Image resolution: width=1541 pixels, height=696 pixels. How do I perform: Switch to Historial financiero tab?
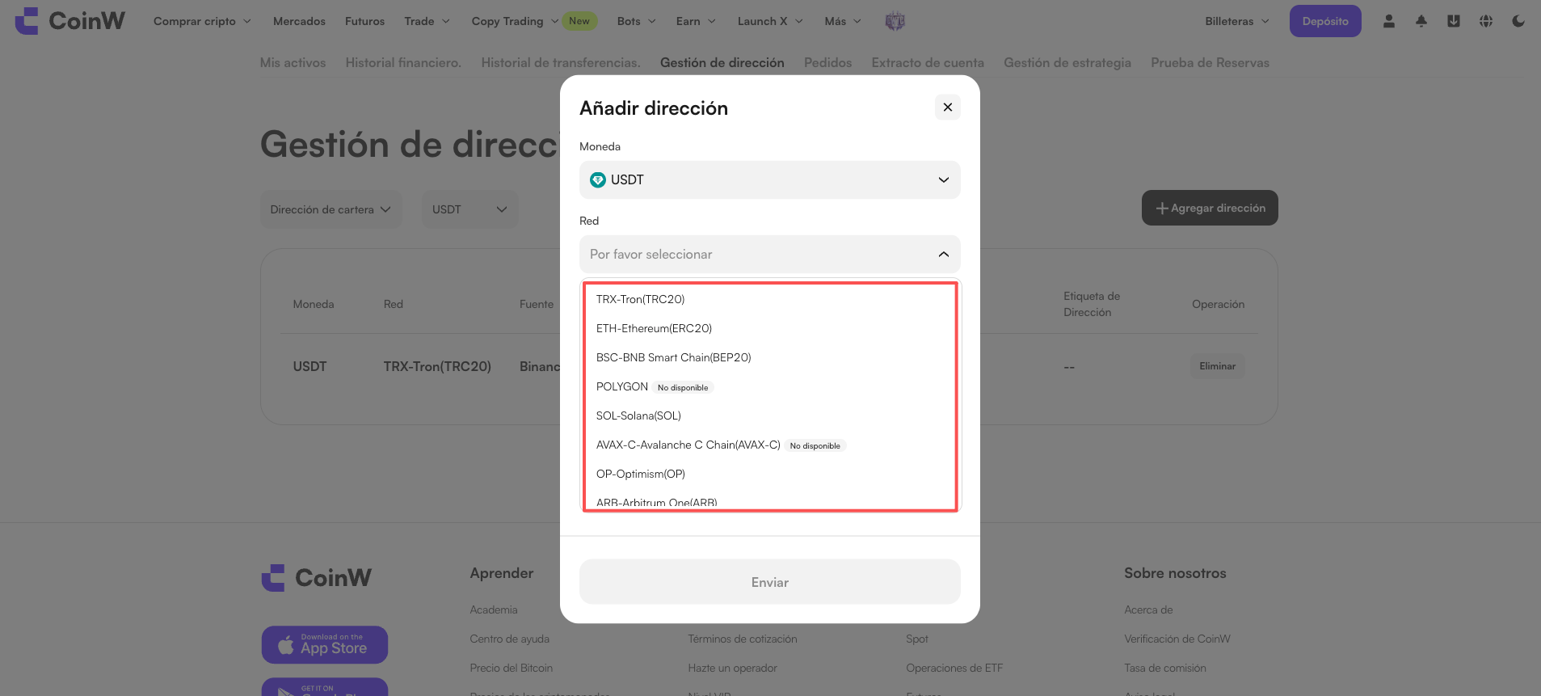tap(403, 62)
